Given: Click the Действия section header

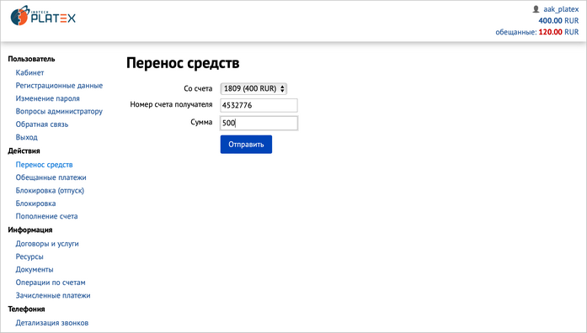Looking at the screenshot, I should point(24,151).
